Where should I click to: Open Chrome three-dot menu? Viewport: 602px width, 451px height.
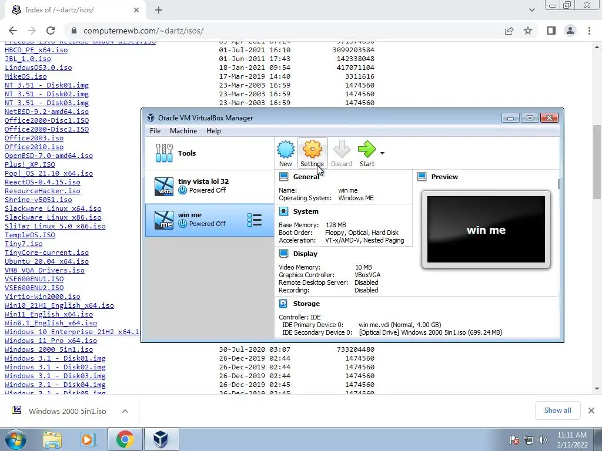click(589, 31)
